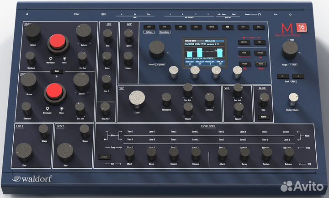Click the VCA envelope Release knob

pos(289,154)
